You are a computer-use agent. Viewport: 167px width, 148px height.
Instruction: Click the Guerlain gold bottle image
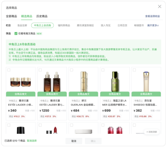click(84, 81)
